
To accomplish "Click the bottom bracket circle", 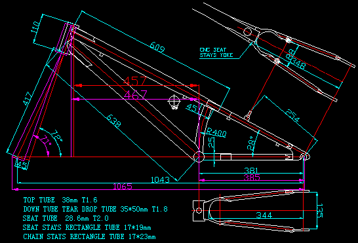I will pos(199,157).
